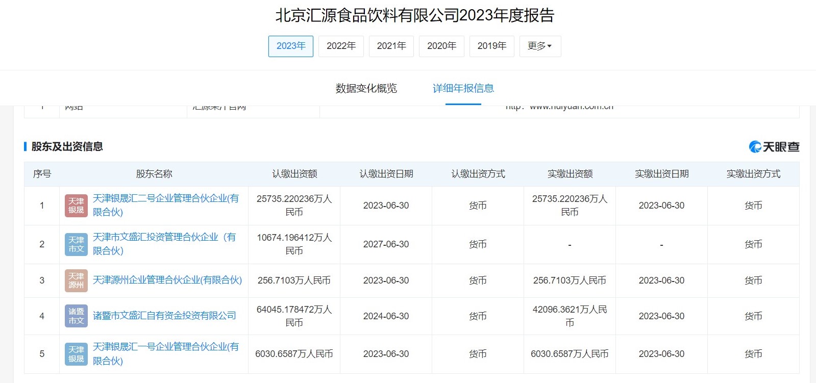The height and width of the screenshot is (383, 816).
Task: Click the 天津源州 shareholder logo icon
Action: (x=76, y=280)
